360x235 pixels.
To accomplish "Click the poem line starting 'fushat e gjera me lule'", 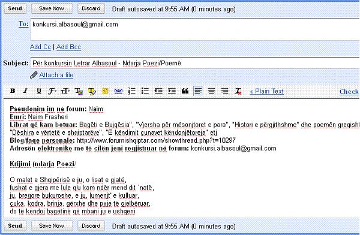I will (82, 188).
